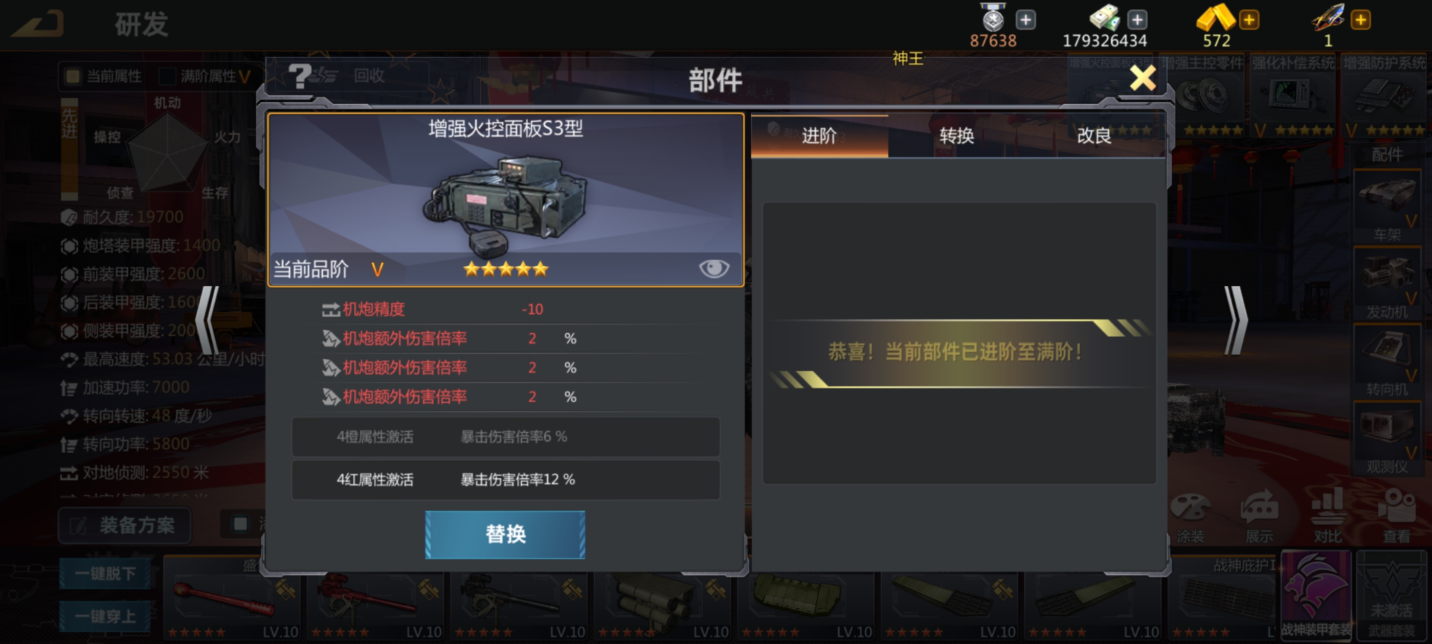Click the back arrow beside 研发

coord(38,24)
